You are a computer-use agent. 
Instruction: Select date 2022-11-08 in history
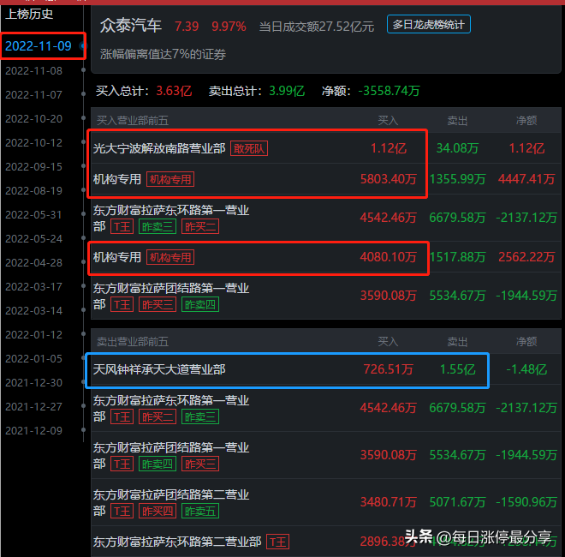[x=34, y=71]
